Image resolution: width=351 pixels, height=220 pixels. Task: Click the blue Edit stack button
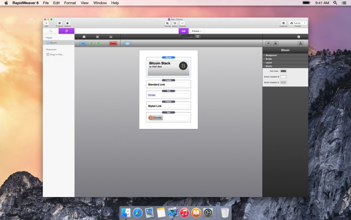coord(83,43)
